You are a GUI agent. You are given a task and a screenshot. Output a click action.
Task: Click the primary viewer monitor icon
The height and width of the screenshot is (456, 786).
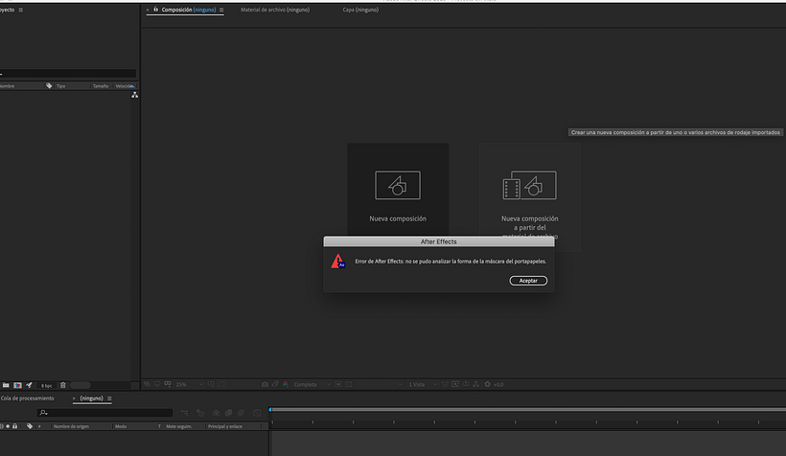click(x=157, y=384)
